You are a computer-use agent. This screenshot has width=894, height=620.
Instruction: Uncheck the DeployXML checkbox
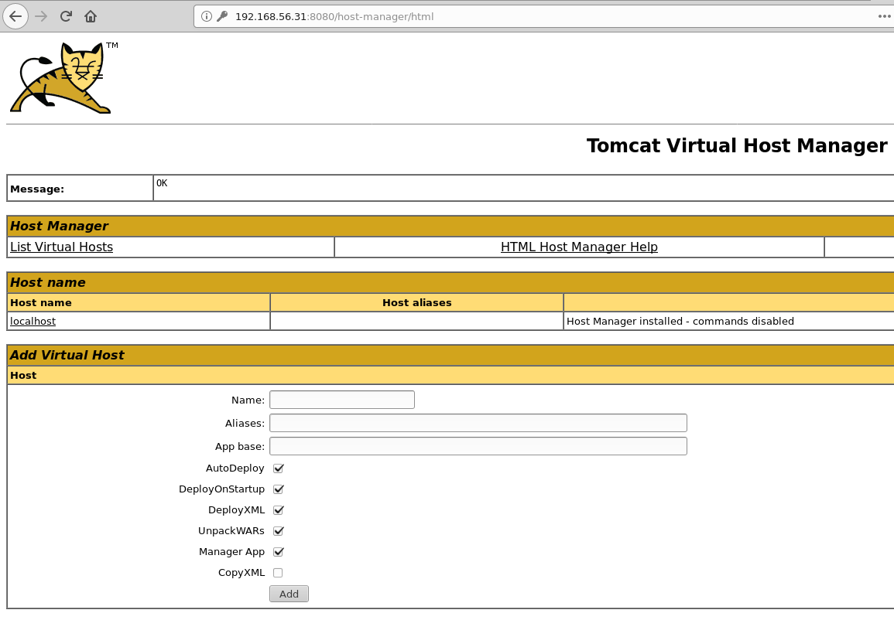[278, 510]
